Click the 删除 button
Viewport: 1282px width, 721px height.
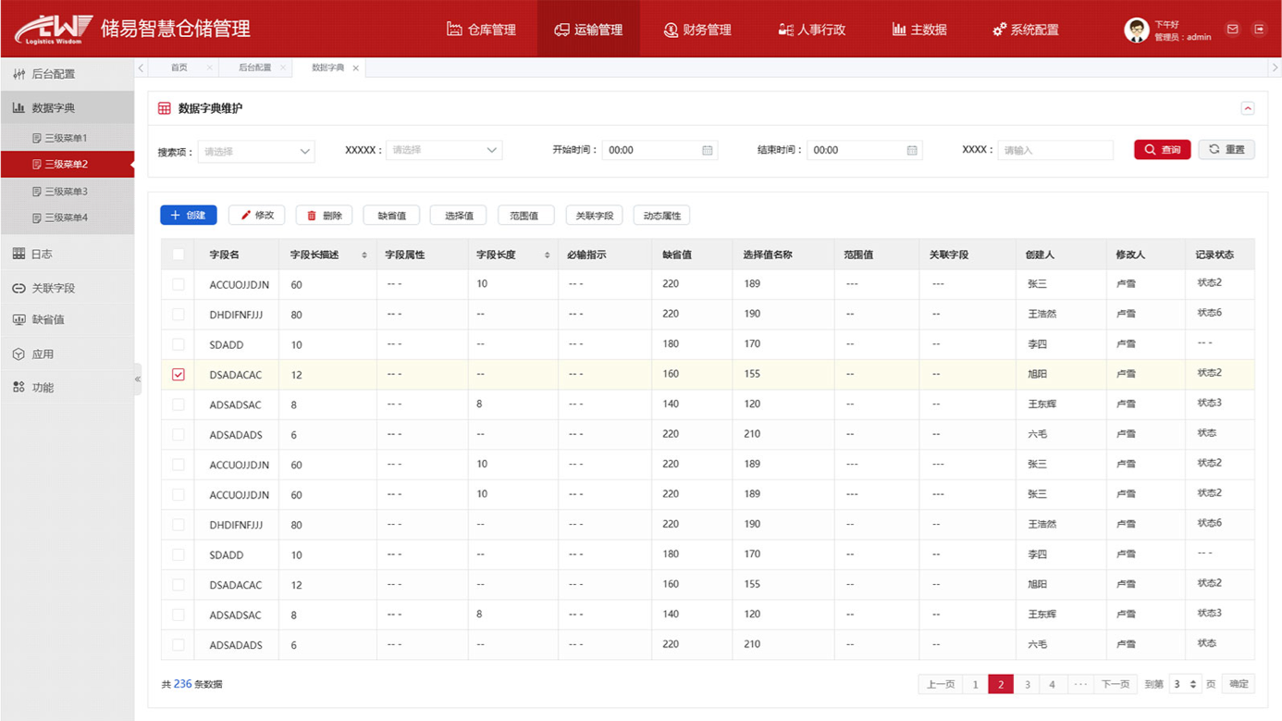(x=324, y=215)
